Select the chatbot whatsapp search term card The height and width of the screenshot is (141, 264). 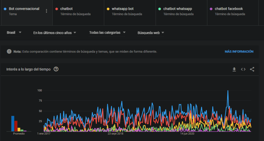pos(181,13)
